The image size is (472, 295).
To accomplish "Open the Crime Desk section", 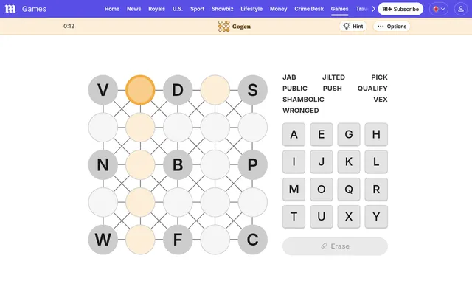I will point(309,9).
